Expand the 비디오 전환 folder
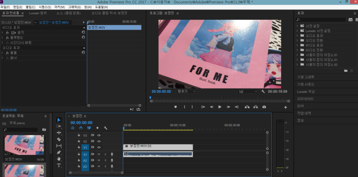Screen dimensions: 358x177 click(x=297, y=50)
